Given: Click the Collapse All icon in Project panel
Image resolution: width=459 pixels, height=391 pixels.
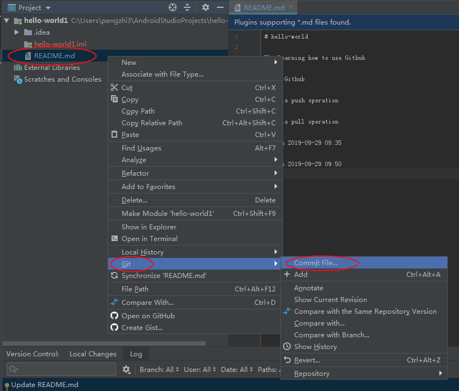Looking at the screenshot, I should click(x=187, y=7).
